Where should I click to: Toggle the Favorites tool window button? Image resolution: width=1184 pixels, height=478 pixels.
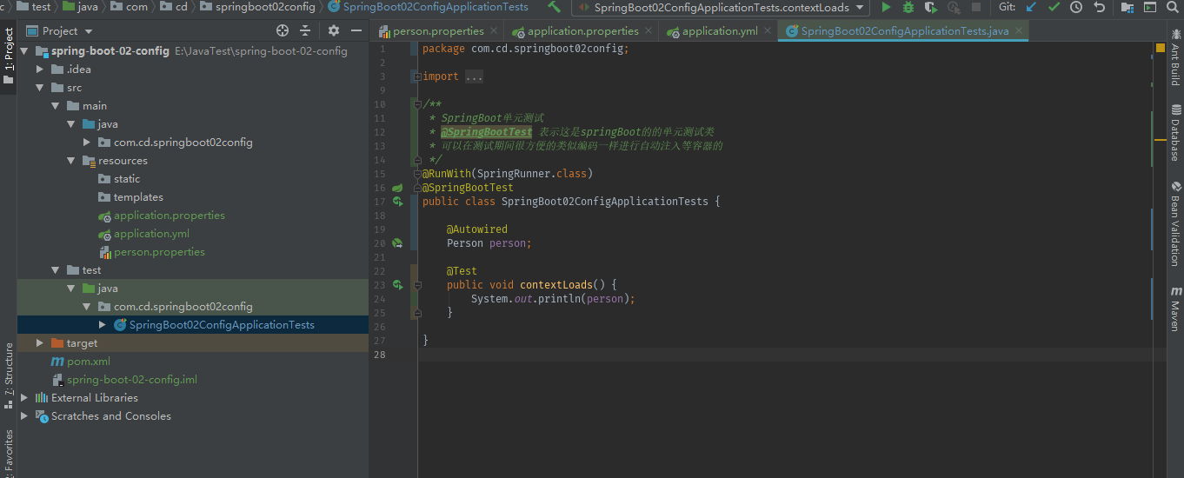(9, 452)
